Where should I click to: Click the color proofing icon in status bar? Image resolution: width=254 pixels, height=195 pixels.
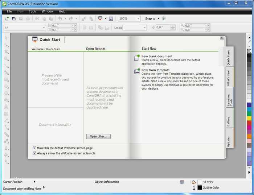[182, 182]
